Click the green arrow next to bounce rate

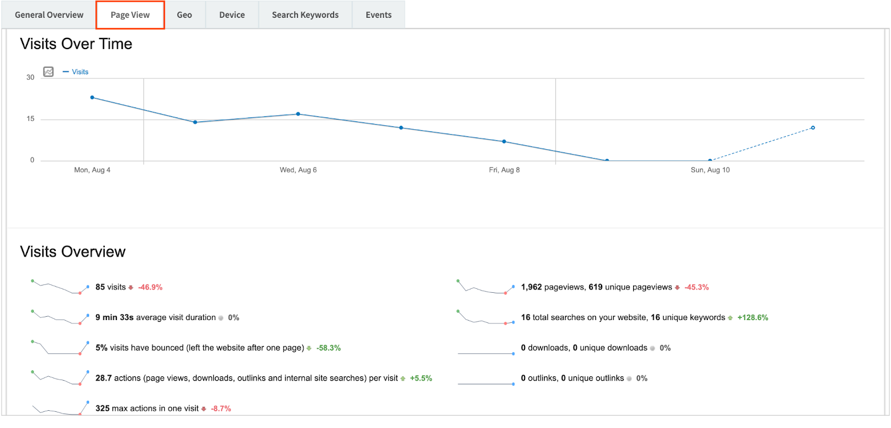pyautogui.click(x=309, y=348)
